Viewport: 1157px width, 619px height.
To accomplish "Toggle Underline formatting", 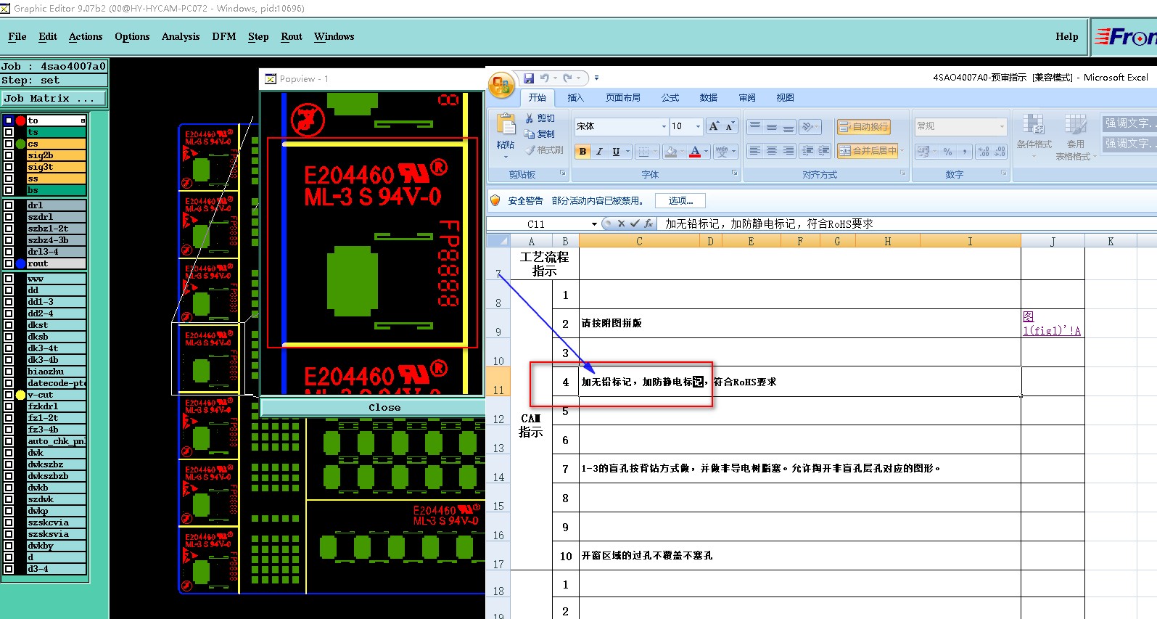I will tap(616, 151).
